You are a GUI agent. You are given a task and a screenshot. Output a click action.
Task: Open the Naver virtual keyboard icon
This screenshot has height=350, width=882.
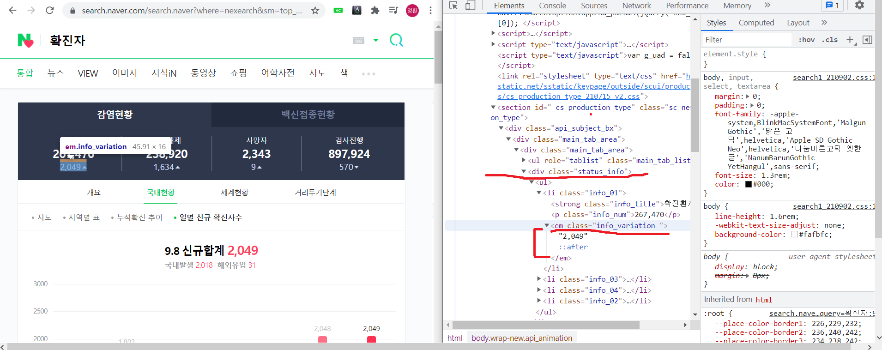click(x=358, y=40)
